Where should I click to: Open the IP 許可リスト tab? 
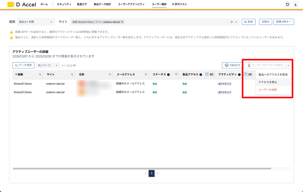tap(179, 4)
